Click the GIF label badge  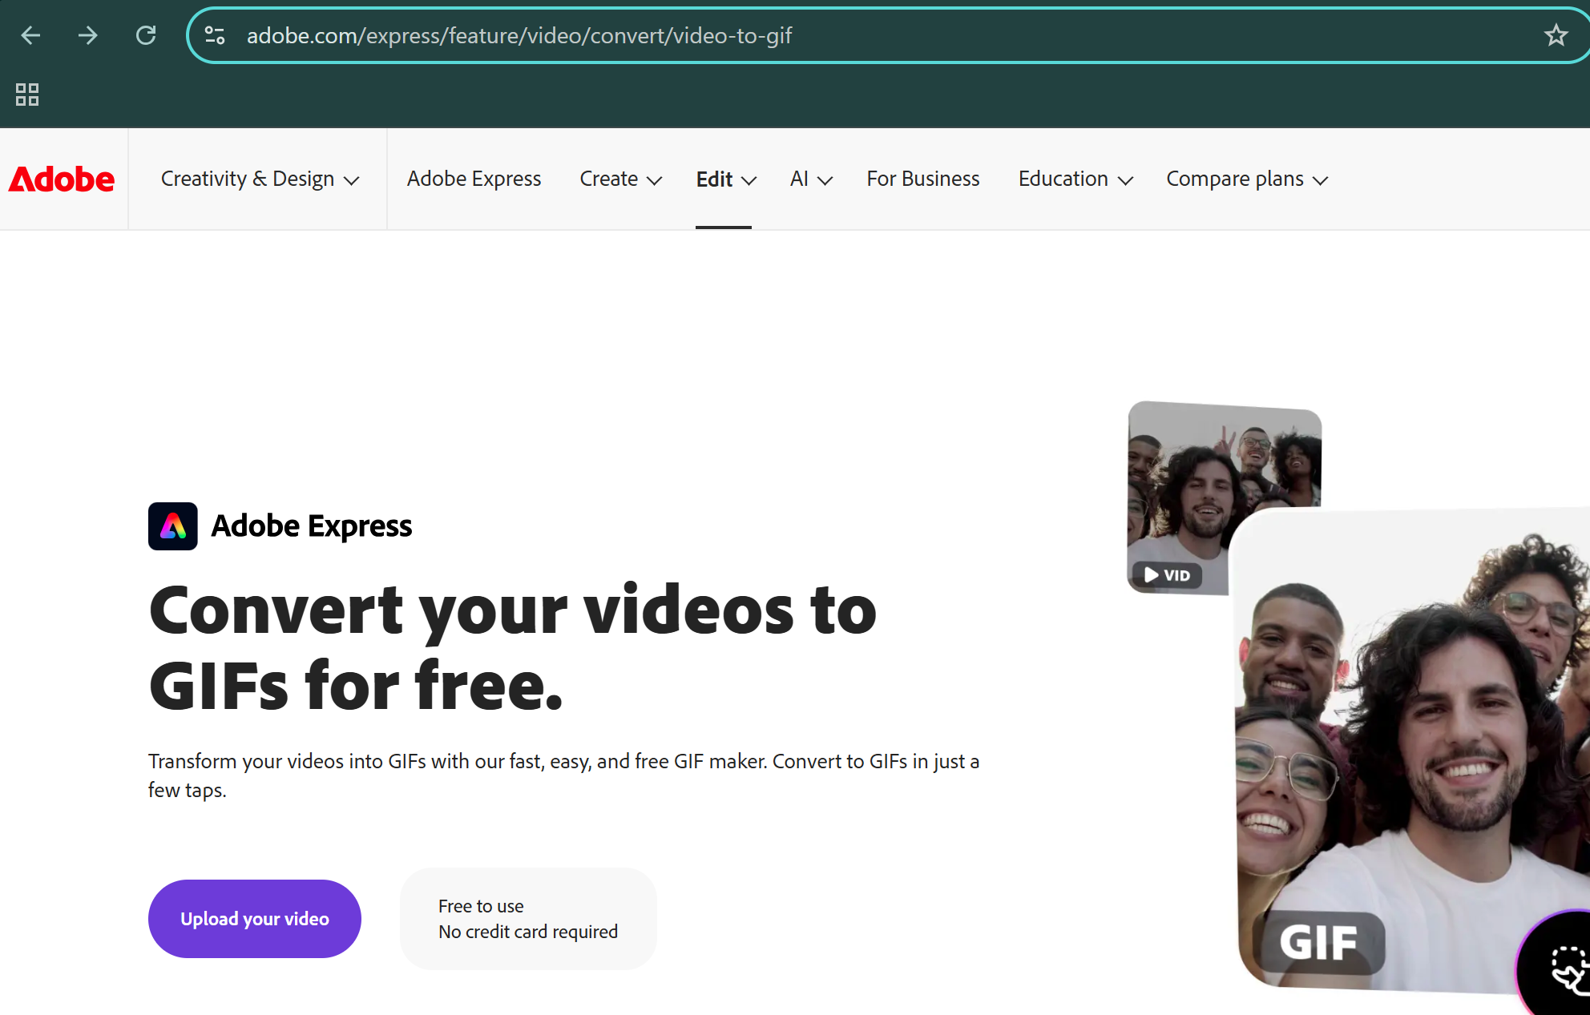coord(1318,943)
